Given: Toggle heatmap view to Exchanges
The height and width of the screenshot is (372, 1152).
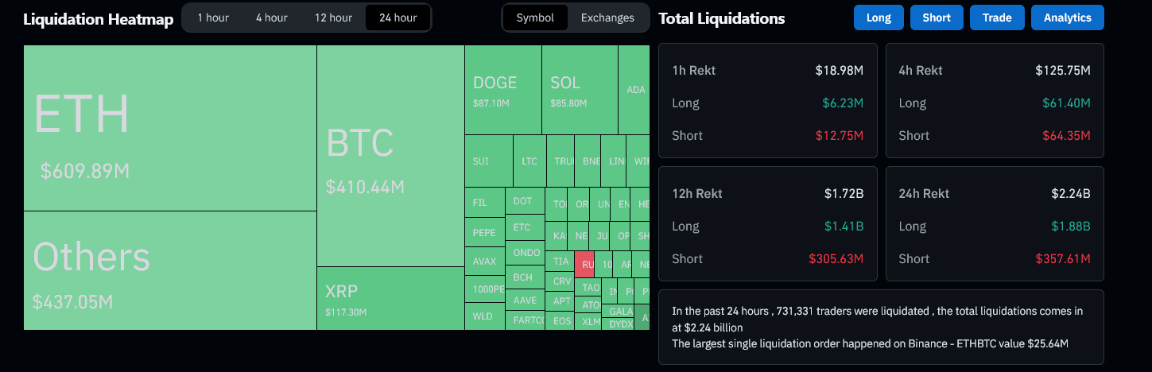Looking at the screenshot, I should (607, 17).
